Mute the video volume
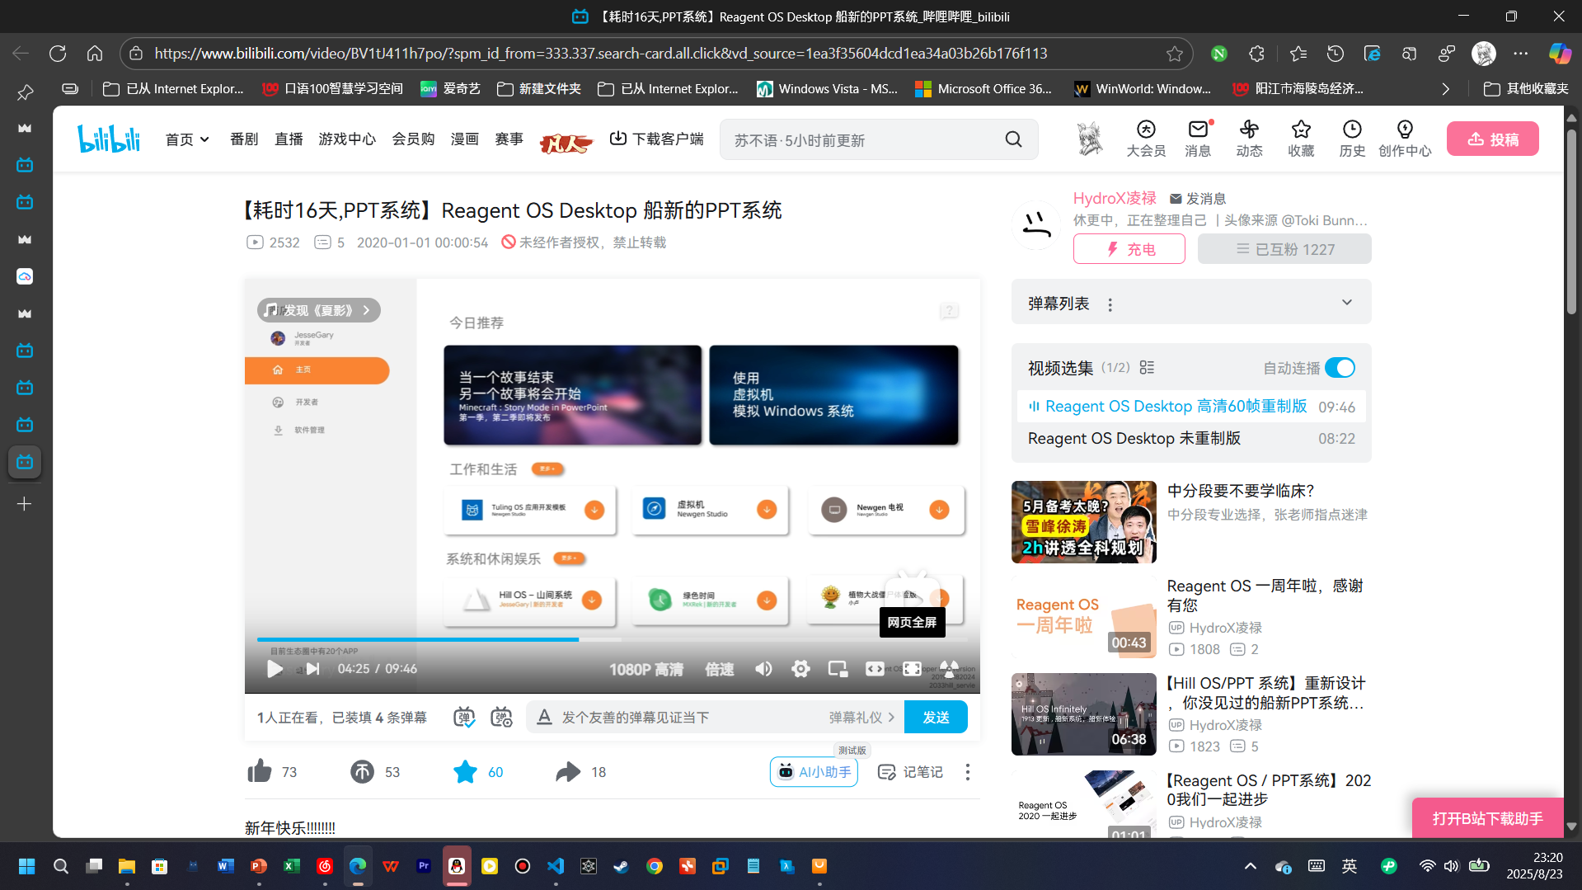Viewport: 1582px width, 890px height. click(763, 669)
